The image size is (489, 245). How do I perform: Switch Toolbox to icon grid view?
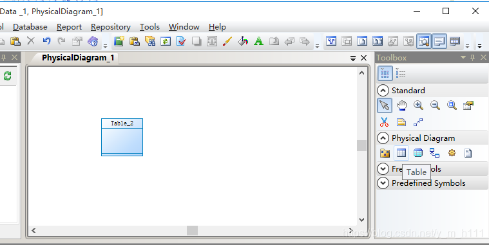click(x=385, y=74)
